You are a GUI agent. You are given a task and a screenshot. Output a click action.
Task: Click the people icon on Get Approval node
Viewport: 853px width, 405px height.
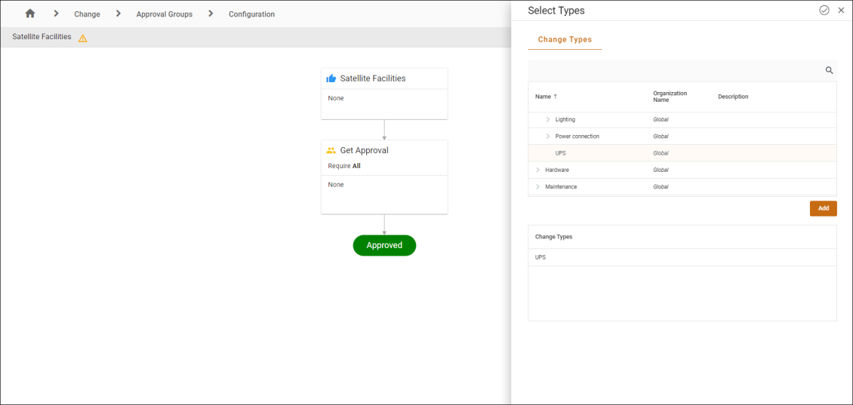(331, 151)
